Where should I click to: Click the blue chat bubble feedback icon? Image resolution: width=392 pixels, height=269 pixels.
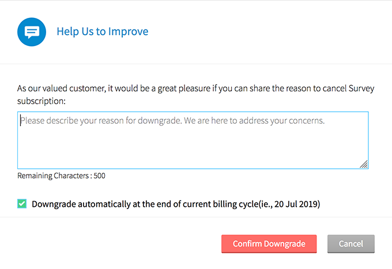tap(32, 32)
